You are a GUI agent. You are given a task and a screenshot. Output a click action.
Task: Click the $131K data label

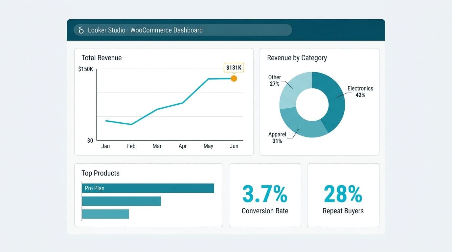pos(234,68)
